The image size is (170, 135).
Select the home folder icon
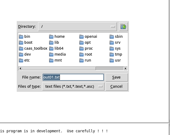[x=51, y=37]
